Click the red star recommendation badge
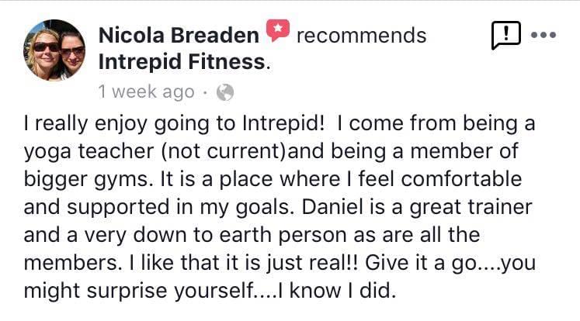 278,30
